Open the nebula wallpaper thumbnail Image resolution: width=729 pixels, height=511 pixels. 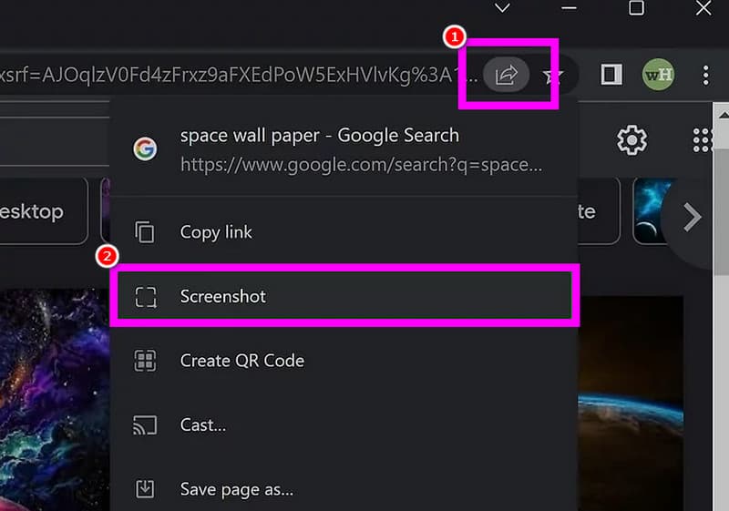[55, 400]
